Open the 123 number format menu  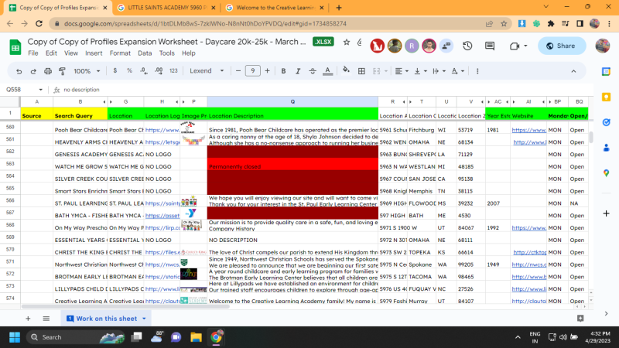tap(173, 70)
